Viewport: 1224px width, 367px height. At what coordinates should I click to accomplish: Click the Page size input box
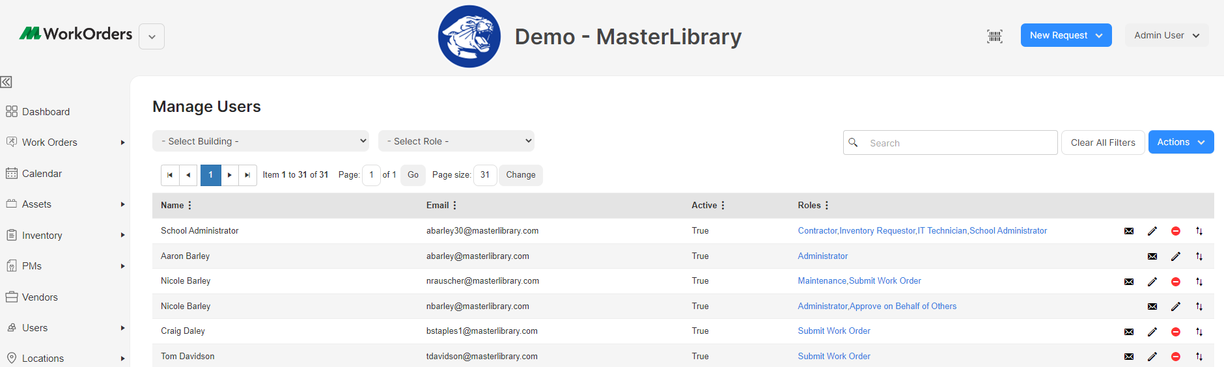point(485,175)
